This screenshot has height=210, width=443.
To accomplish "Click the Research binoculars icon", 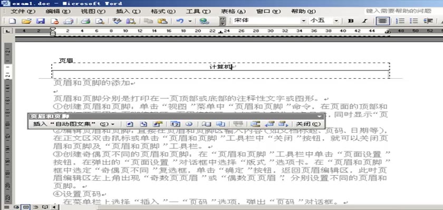I will (x=131, y=21).
